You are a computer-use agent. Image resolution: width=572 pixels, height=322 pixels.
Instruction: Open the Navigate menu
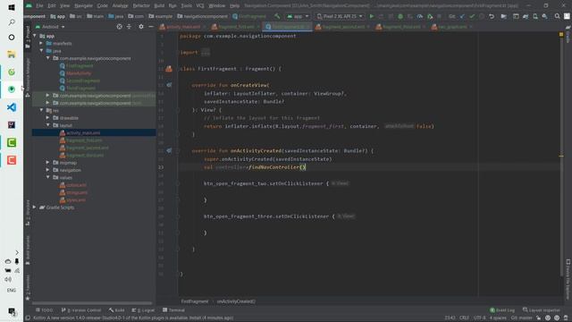pos(83,6)
